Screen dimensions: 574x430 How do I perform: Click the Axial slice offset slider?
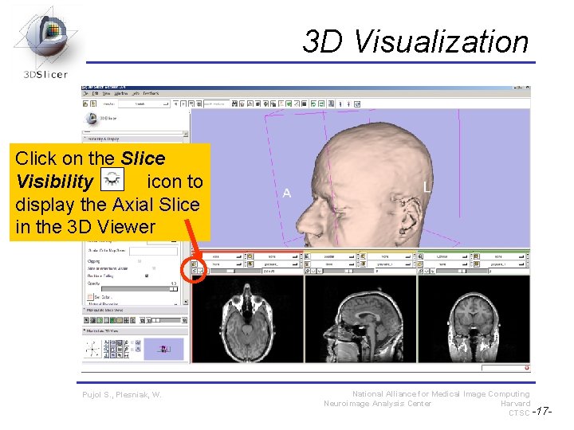point(236,271)
